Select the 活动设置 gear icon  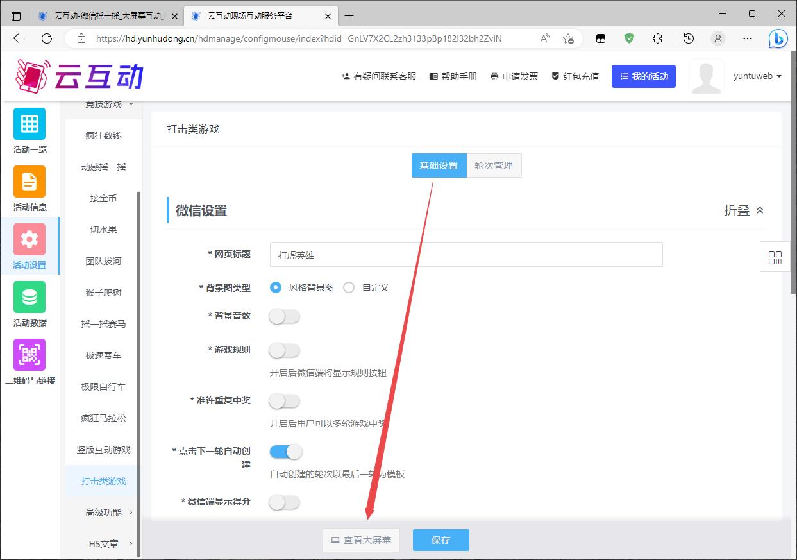pos(29,239)
